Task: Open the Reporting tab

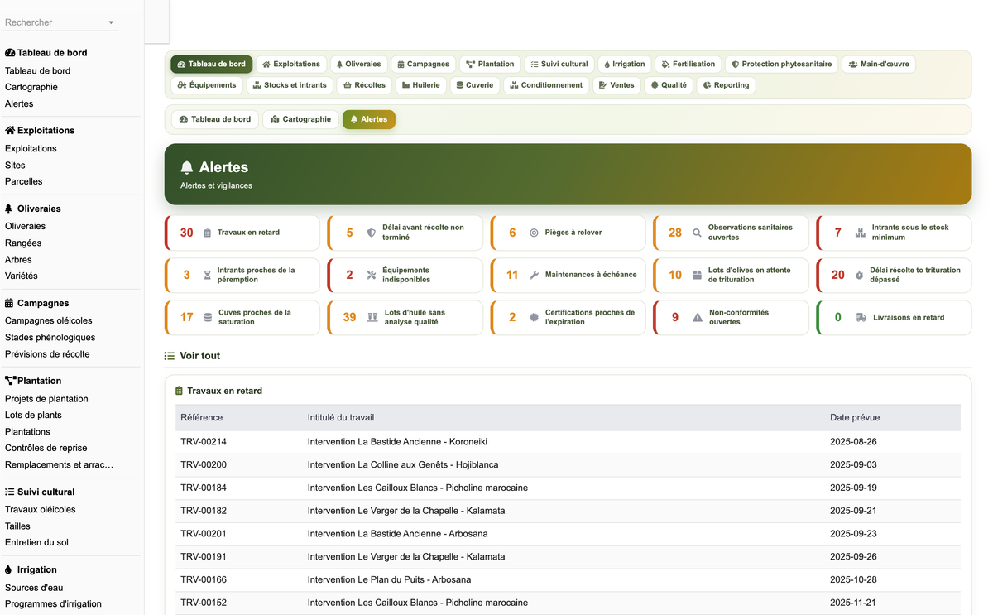Action: (726, 85)
